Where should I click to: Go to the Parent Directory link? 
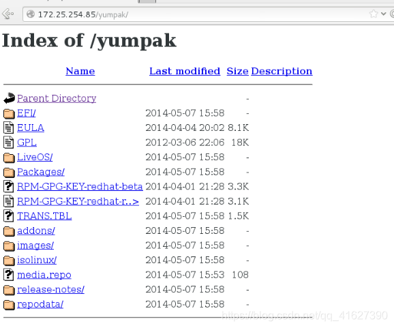click(57, 98)
